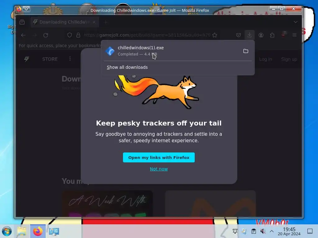Select the Downloading Chilledwindows tab

(x=65, y=22)
